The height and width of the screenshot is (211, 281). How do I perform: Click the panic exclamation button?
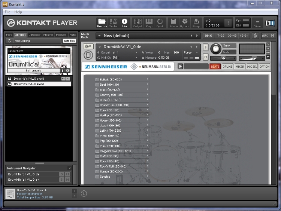[x=228, y=23]
